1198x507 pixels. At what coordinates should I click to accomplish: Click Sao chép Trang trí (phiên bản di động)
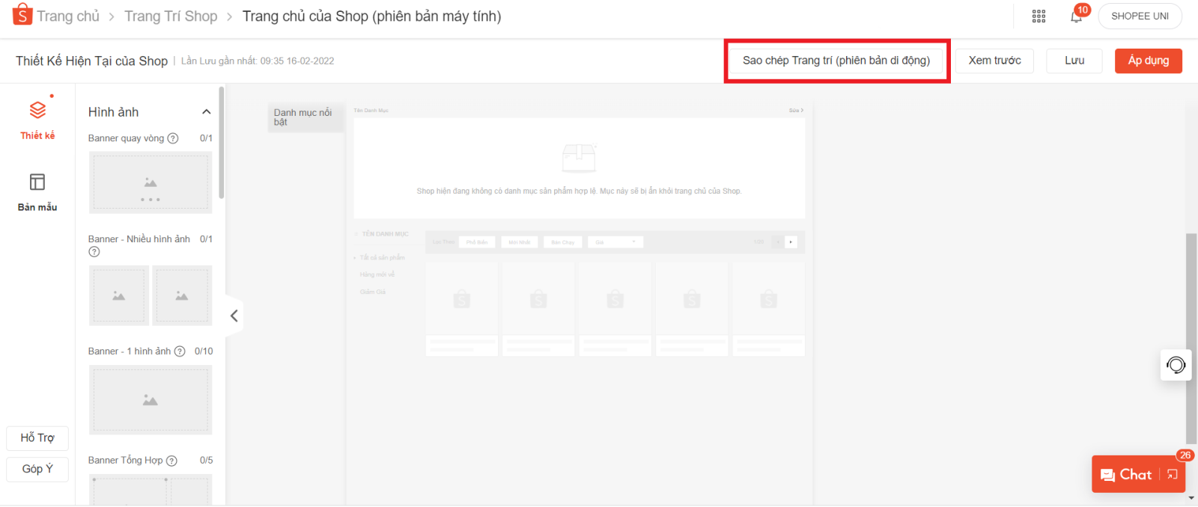(x=836, y=61)
